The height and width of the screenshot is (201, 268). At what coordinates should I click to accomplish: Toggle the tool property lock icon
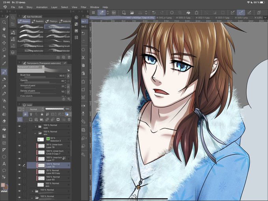point(68,70)
